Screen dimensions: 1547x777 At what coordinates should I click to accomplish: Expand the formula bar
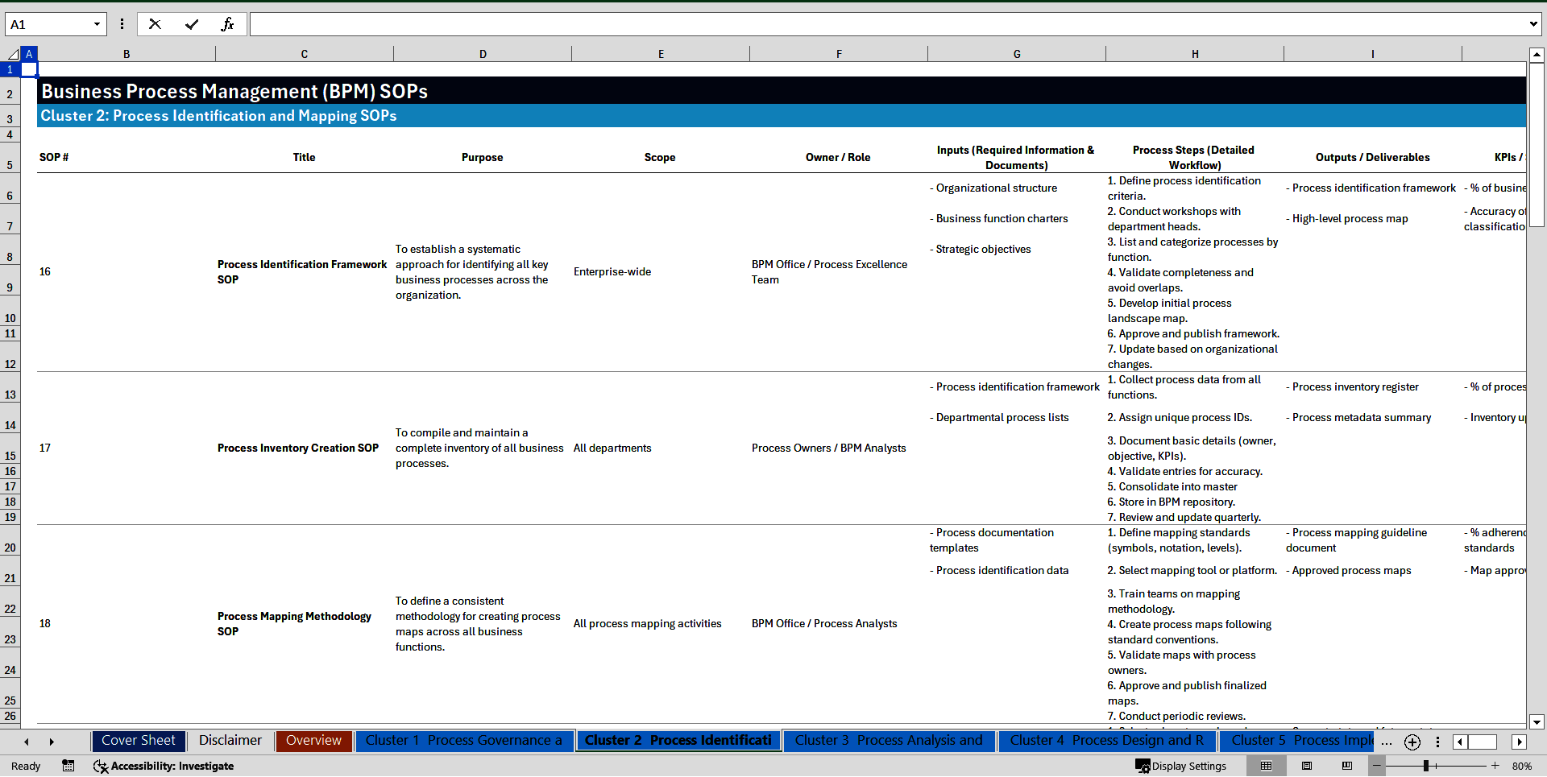1532,24
